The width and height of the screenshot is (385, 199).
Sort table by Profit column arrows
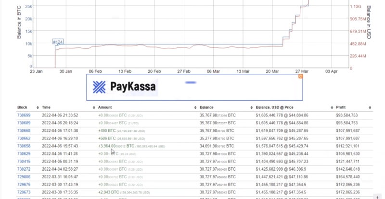pos(370,107)
